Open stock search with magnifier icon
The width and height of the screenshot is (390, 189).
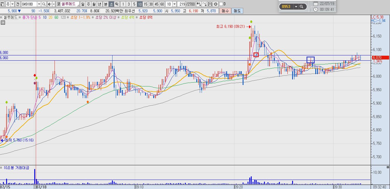pyautogui.click(x=44, y=4)
